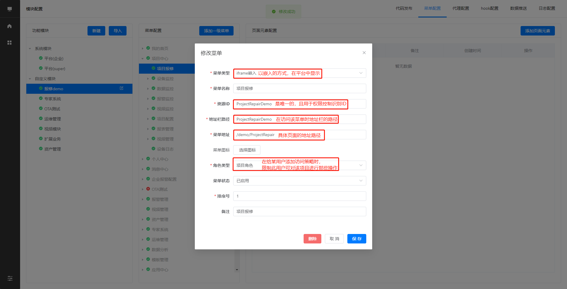This screenshot has width=567, height=289.
Task: Click the green status icon beside 专家系统 module
Action: [41, 98]
